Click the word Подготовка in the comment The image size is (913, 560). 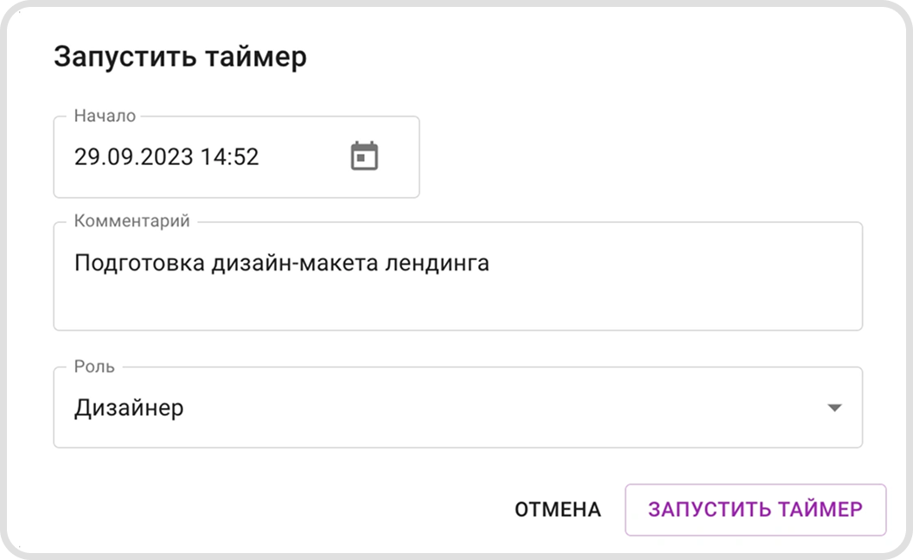[x=139, y=263]
